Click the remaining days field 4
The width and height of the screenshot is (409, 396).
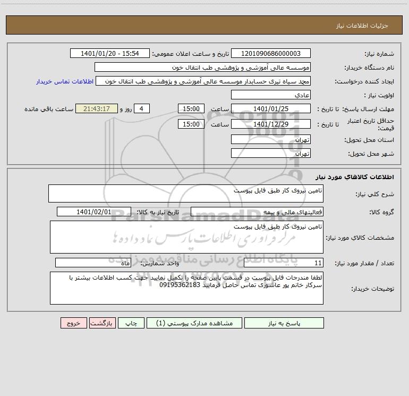(142, 108)
